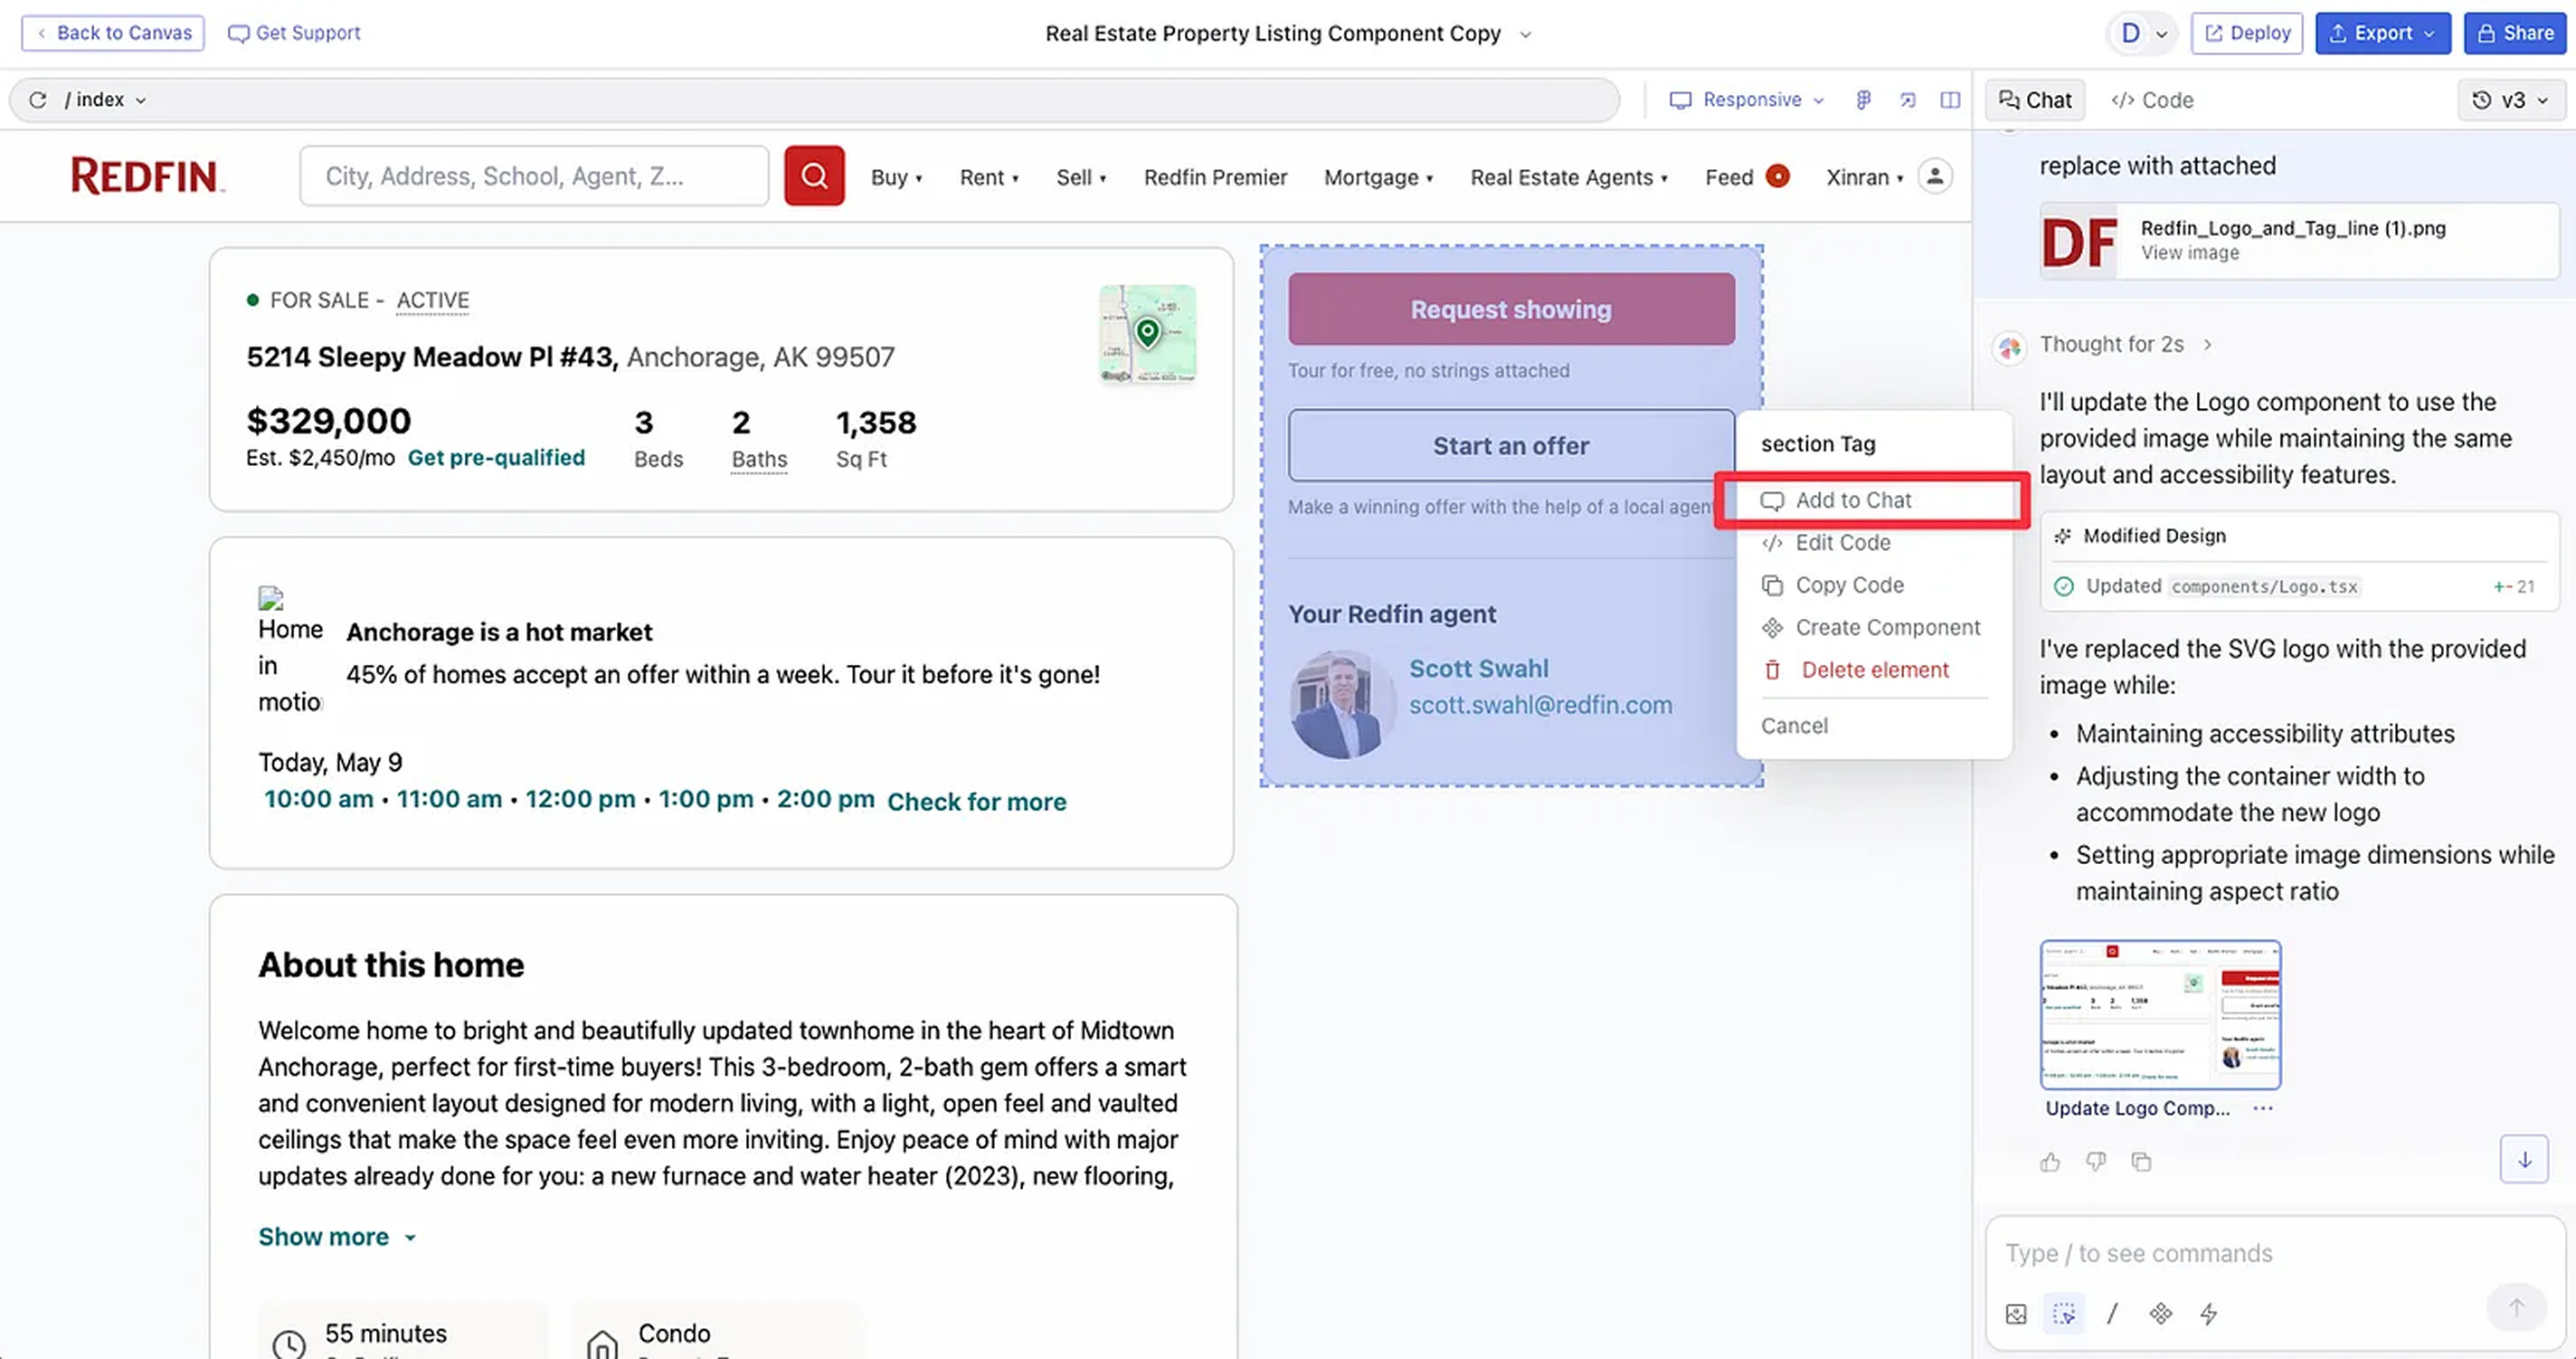Toggle the element select mode icon

tap(2064, 1314)
